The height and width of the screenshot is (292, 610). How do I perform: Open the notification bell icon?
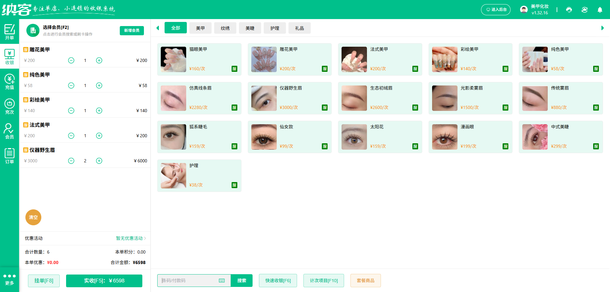(x=600, y=10)
